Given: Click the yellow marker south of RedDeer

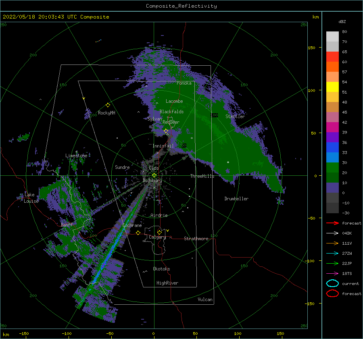Looking at the screenshot, I should tap(166, 131).
